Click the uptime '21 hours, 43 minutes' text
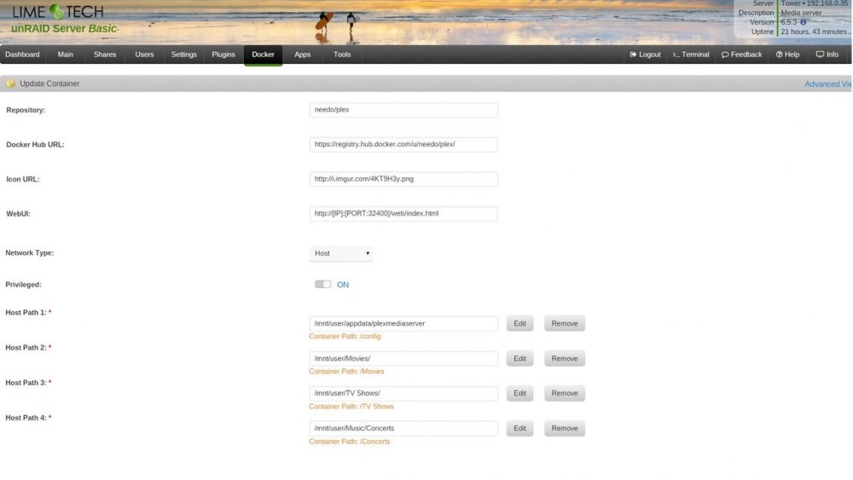 click(x=814, y=32)
